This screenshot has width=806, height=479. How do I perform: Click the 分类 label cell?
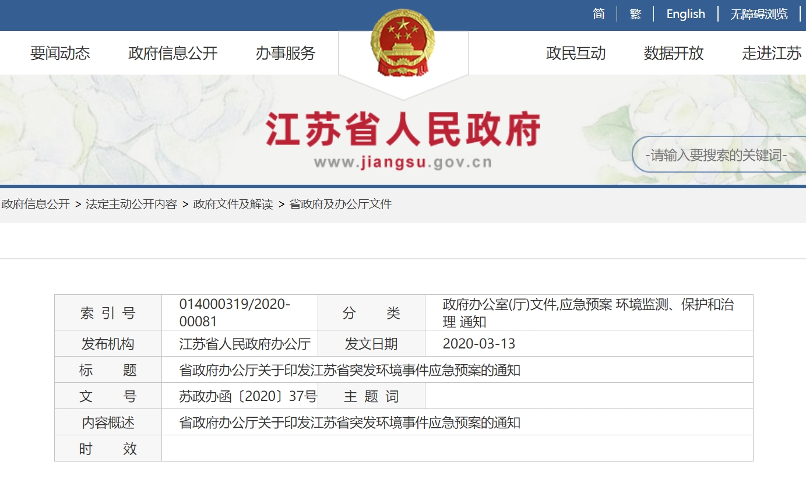pyautogui.click(x=371, y=312)
